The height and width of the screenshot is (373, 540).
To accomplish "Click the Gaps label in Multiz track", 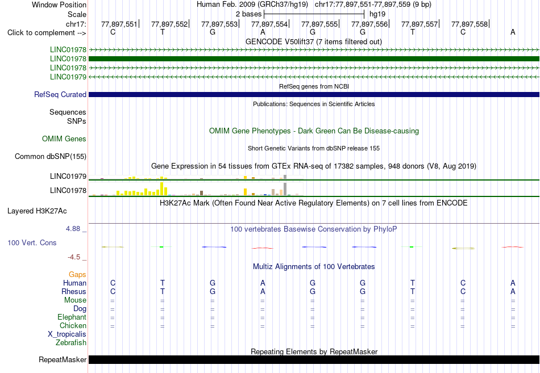I will (77, 275).
